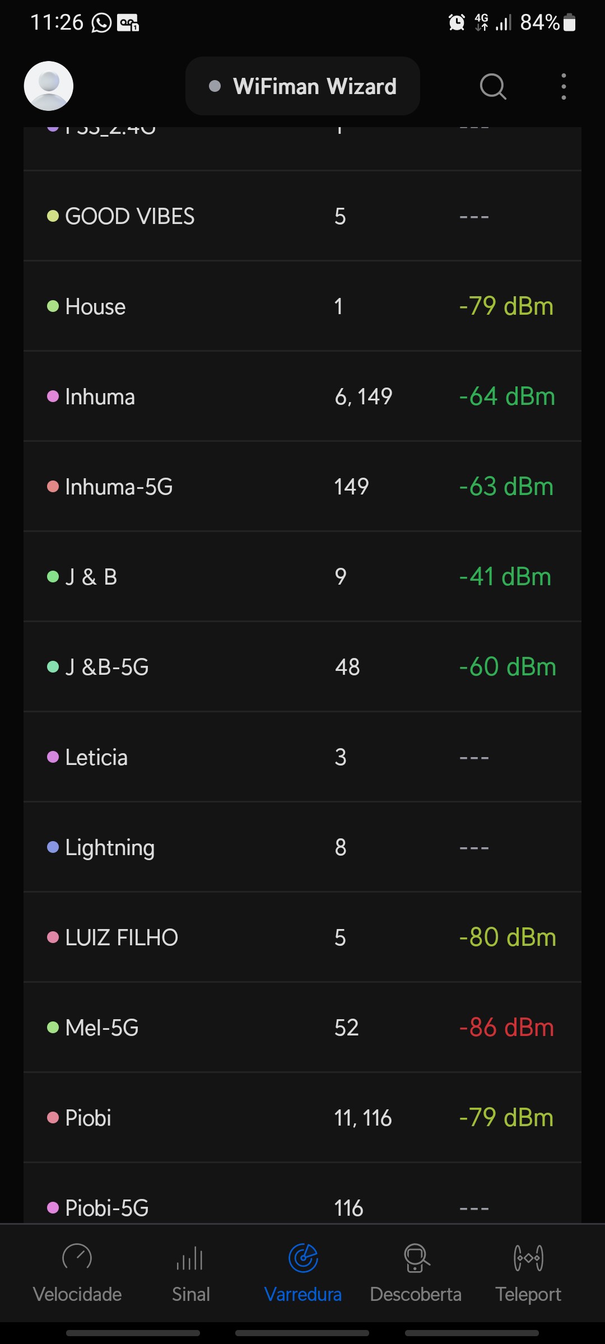Tap the profile avatar picture

coord(49,86)
